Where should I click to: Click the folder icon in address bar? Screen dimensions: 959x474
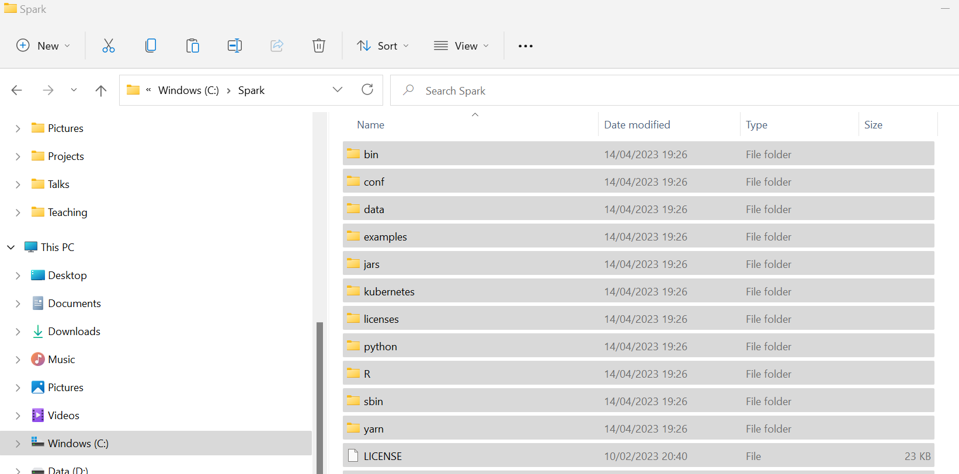coord(133,90)
